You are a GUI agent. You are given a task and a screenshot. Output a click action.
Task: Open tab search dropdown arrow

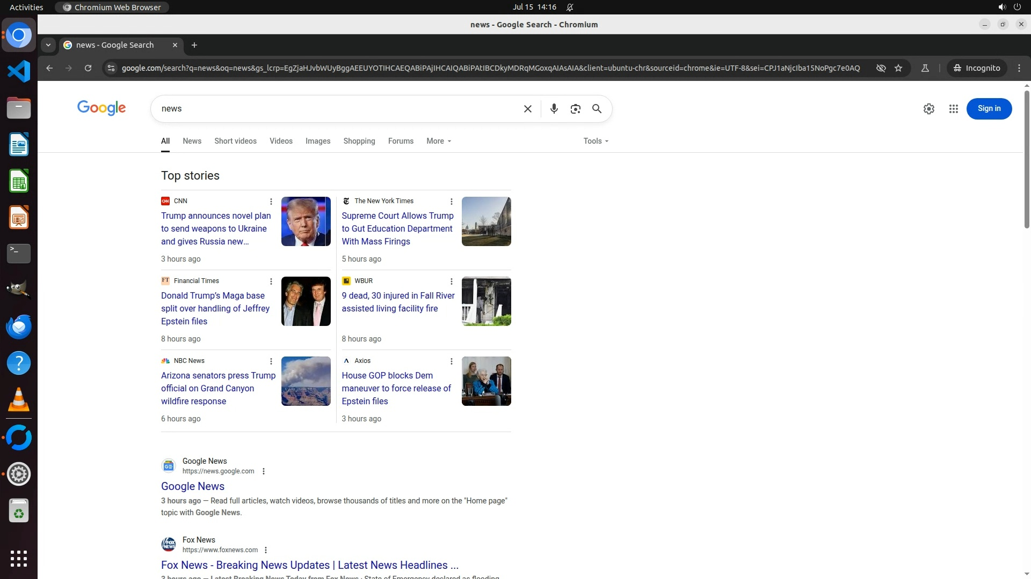pos(48,45)
